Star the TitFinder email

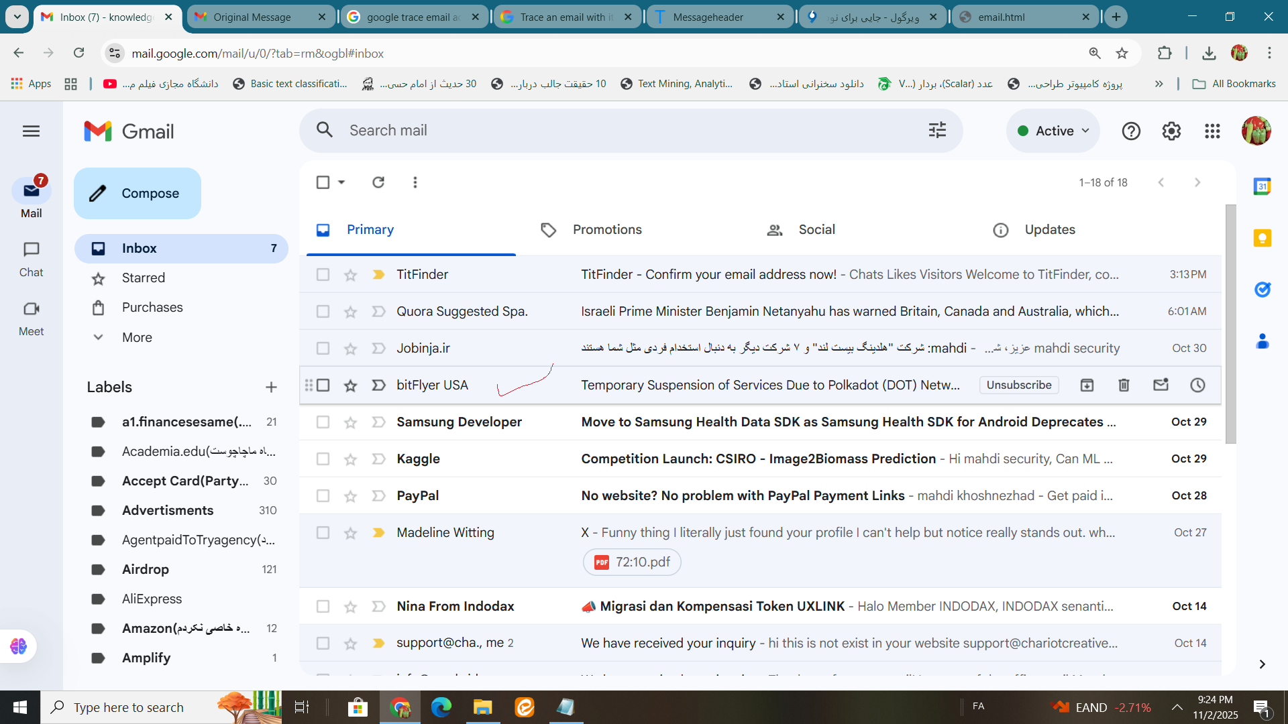point(350,275)
